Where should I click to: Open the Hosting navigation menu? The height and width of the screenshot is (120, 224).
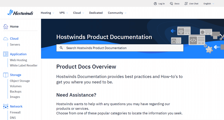pyautogui.click(x=46, y=13)
